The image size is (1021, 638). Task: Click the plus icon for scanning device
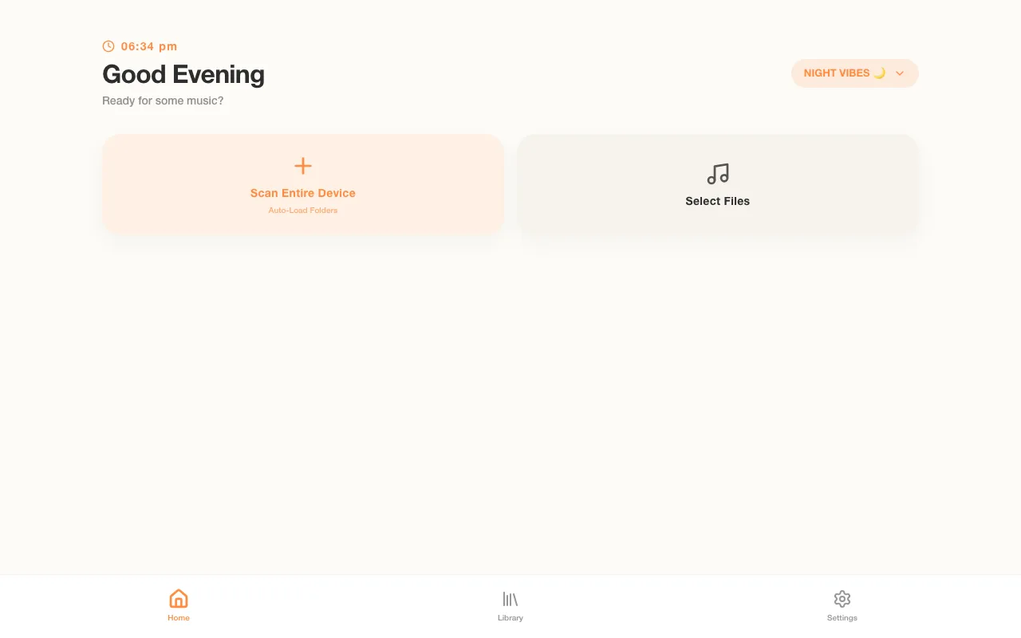[x=303, y=166]
